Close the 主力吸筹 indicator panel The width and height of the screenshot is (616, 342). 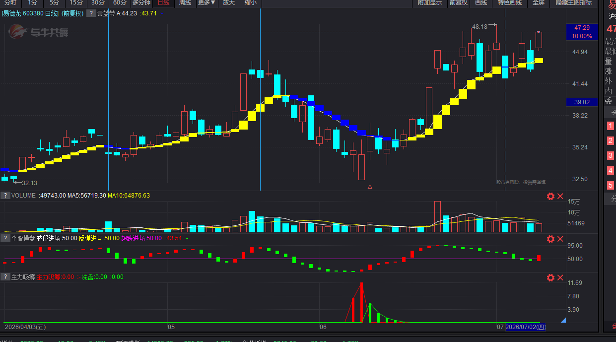[560, 277]
